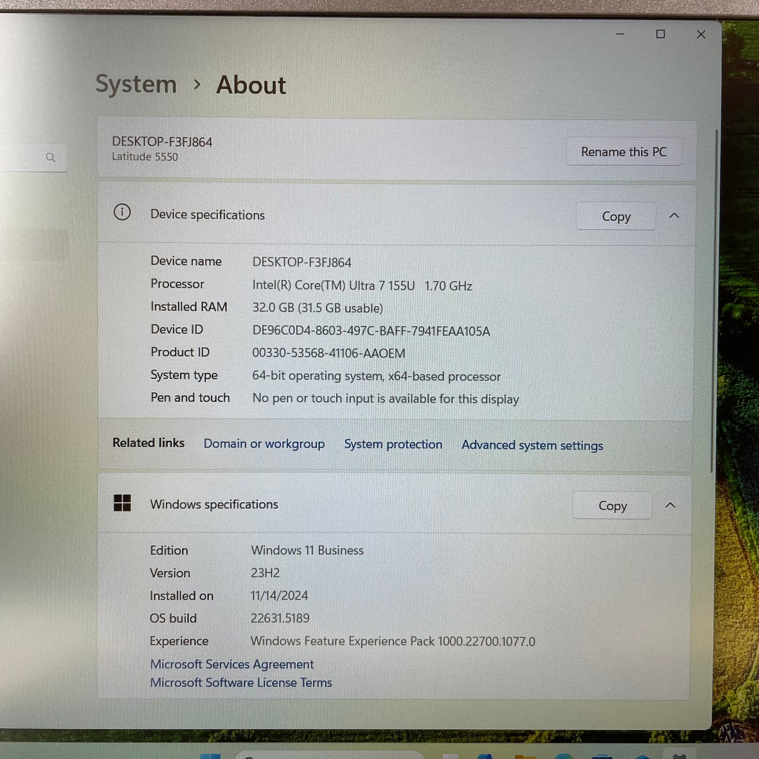Open Domain or workgroup link
Screen dimensions: 759x759
click(x=264, y=444)
